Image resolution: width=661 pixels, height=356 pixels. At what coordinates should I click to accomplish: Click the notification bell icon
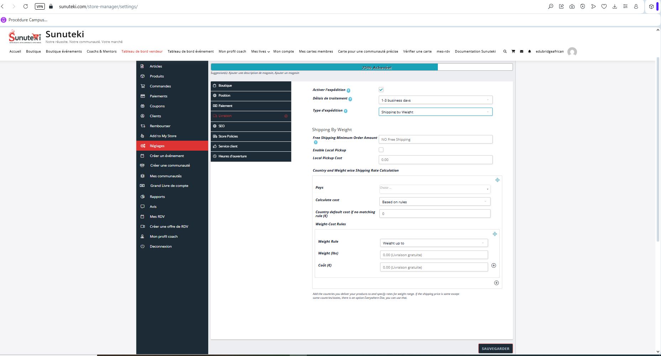pos(530,52)
